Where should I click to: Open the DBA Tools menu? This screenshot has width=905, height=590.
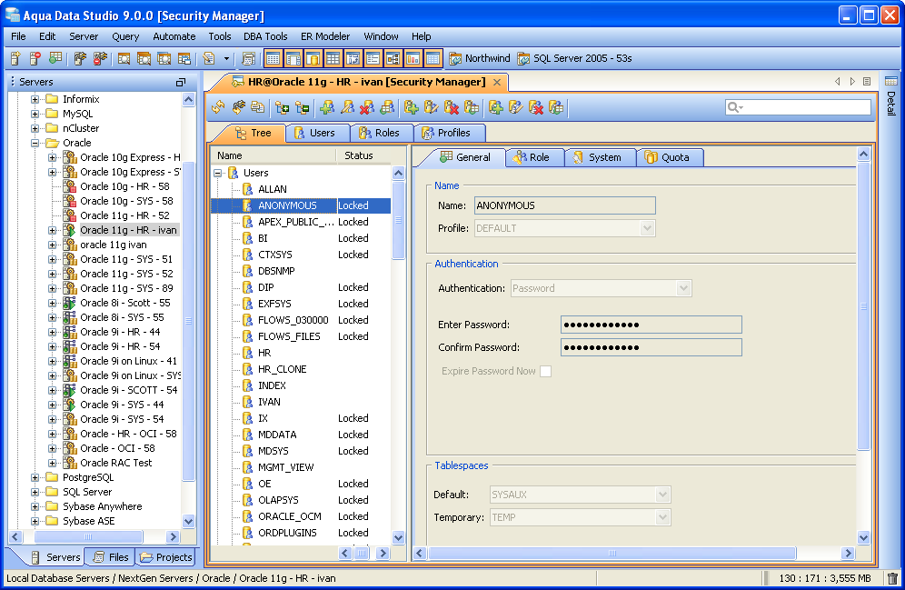tap(265, 36)
